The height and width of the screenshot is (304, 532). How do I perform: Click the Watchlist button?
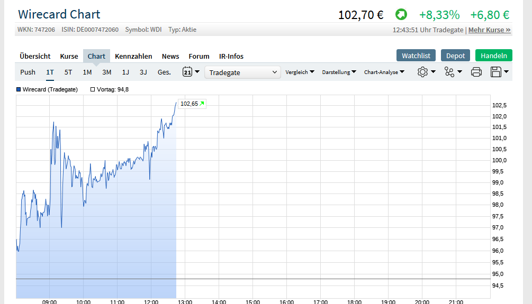coord(416,56)
